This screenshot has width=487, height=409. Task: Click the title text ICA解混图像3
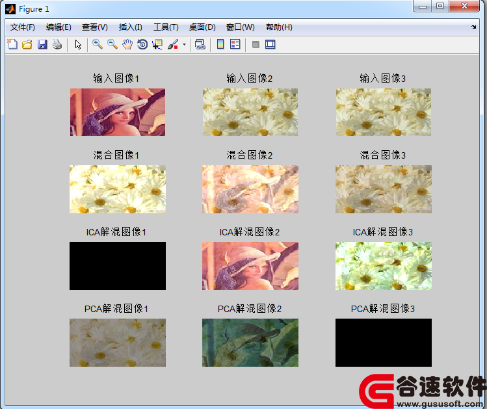click(382, 232)
